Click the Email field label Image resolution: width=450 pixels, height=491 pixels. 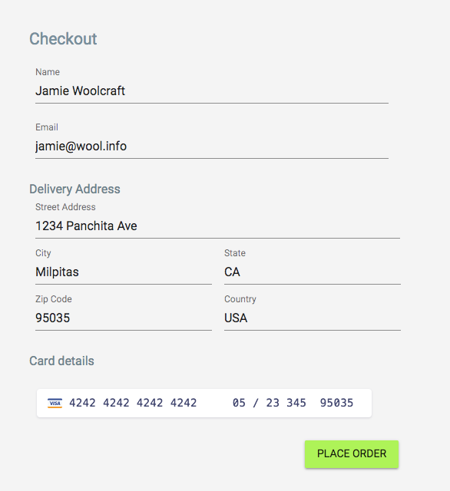pos(47,127)
